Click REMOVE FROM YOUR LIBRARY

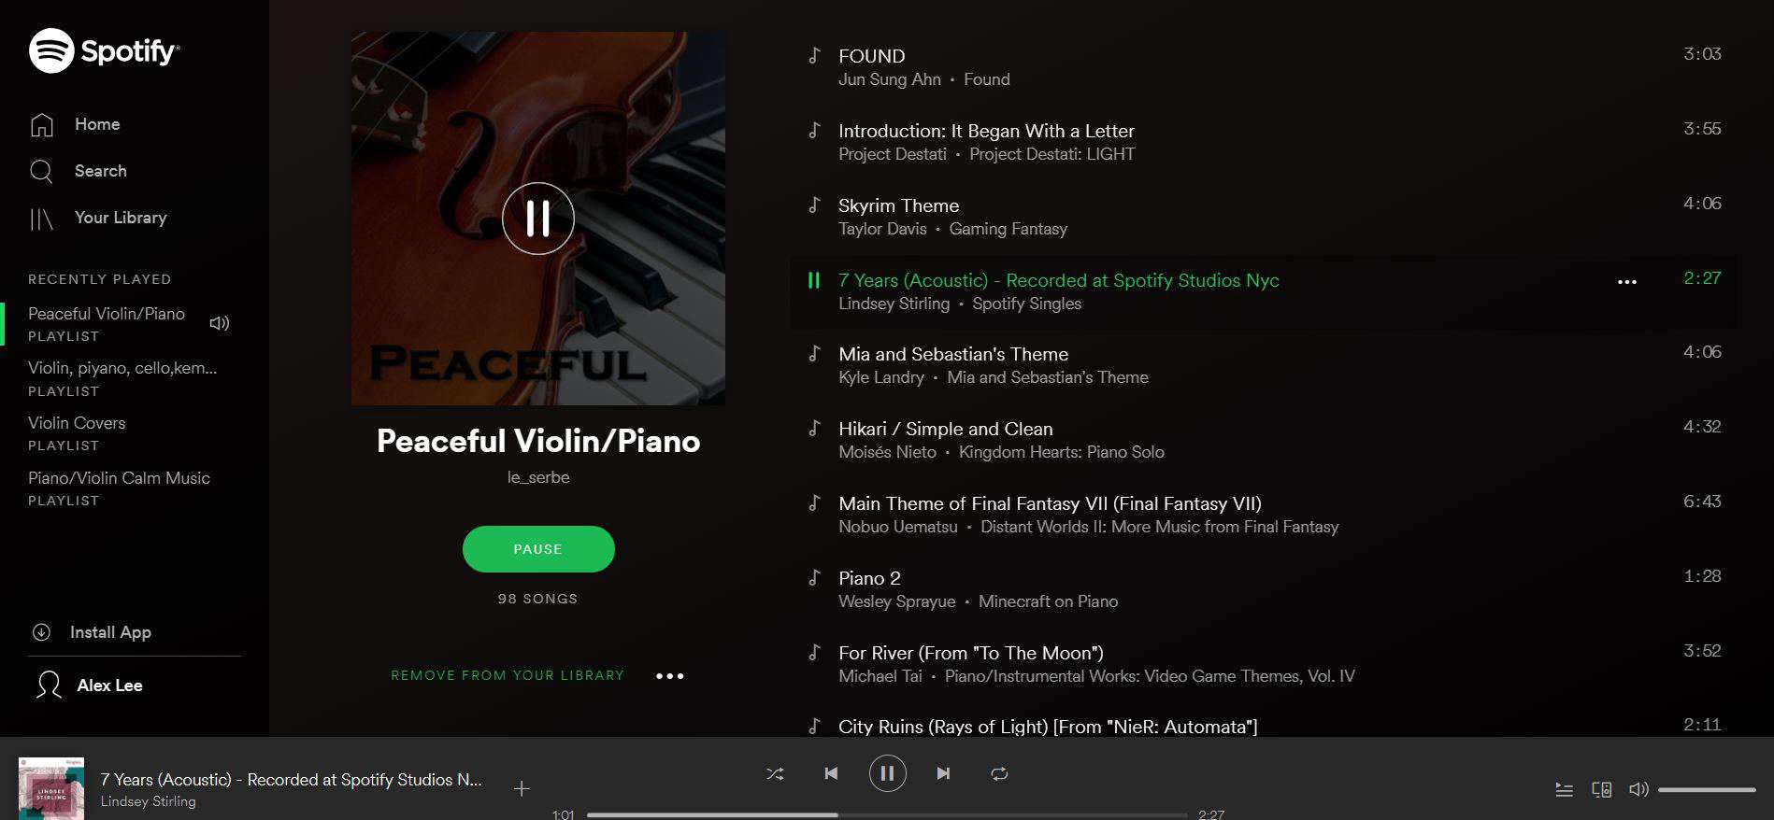point(508,675)
